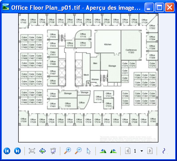Click the Office 17330 corner label
Image resolution: width=177 pixels, height=161 pixels.
[24, 120]
